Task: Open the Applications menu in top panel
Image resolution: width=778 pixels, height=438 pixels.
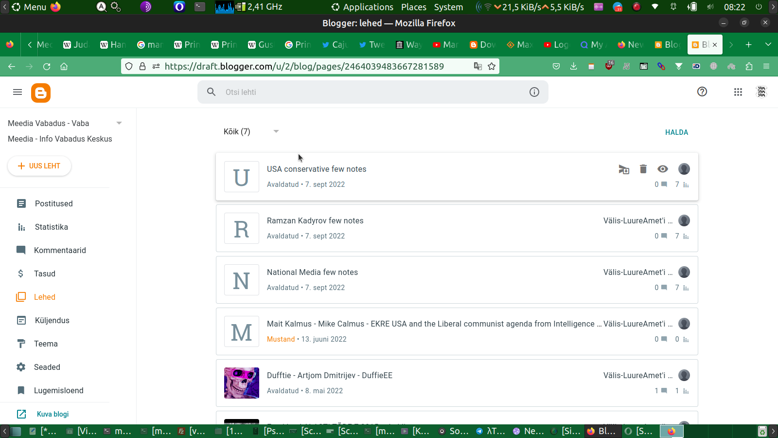Action: click(362, 7)
